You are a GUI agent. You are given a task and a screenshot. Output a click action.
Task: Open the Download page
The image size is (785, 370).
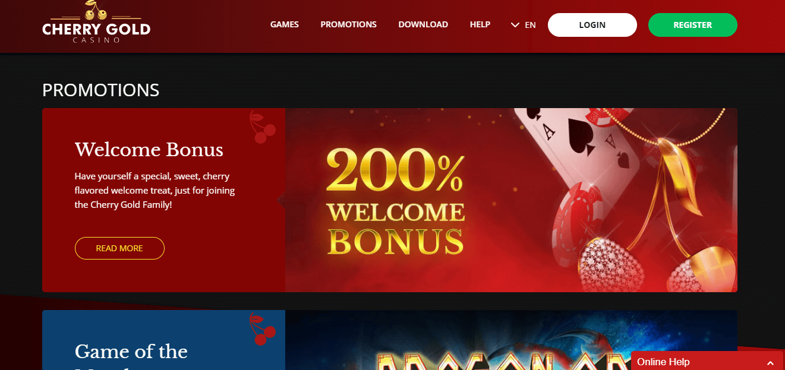pyautogui.click(x=423, y=24)
